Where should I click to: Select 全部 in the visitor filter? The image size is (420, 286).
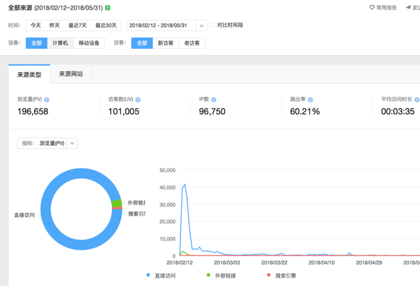coord(142,43)
